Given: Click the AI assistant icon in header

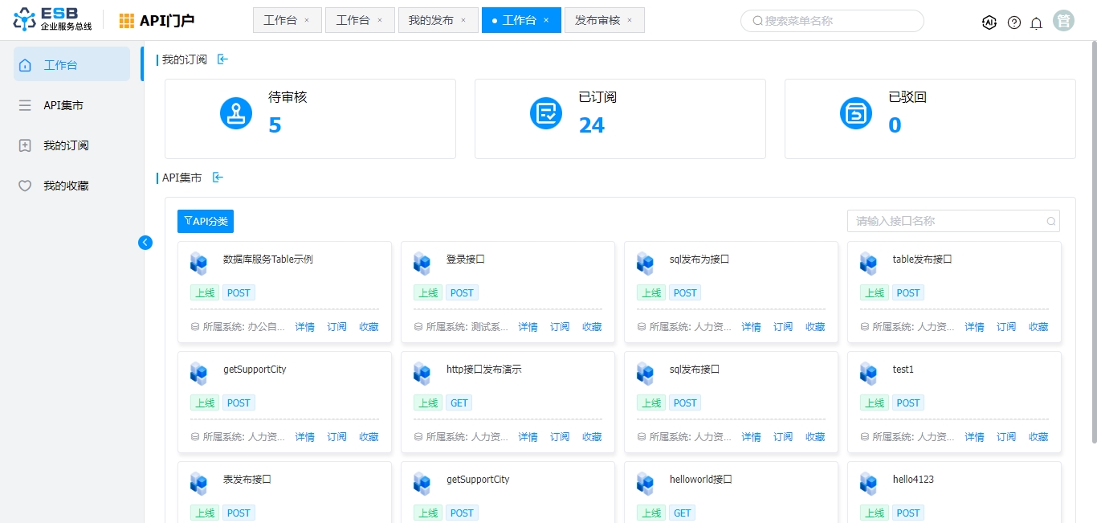Looking at the screenshot, I should pos(989,22).
